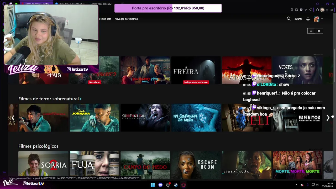Open the Dupla Jornada movie thumbnail

(94, 118)
